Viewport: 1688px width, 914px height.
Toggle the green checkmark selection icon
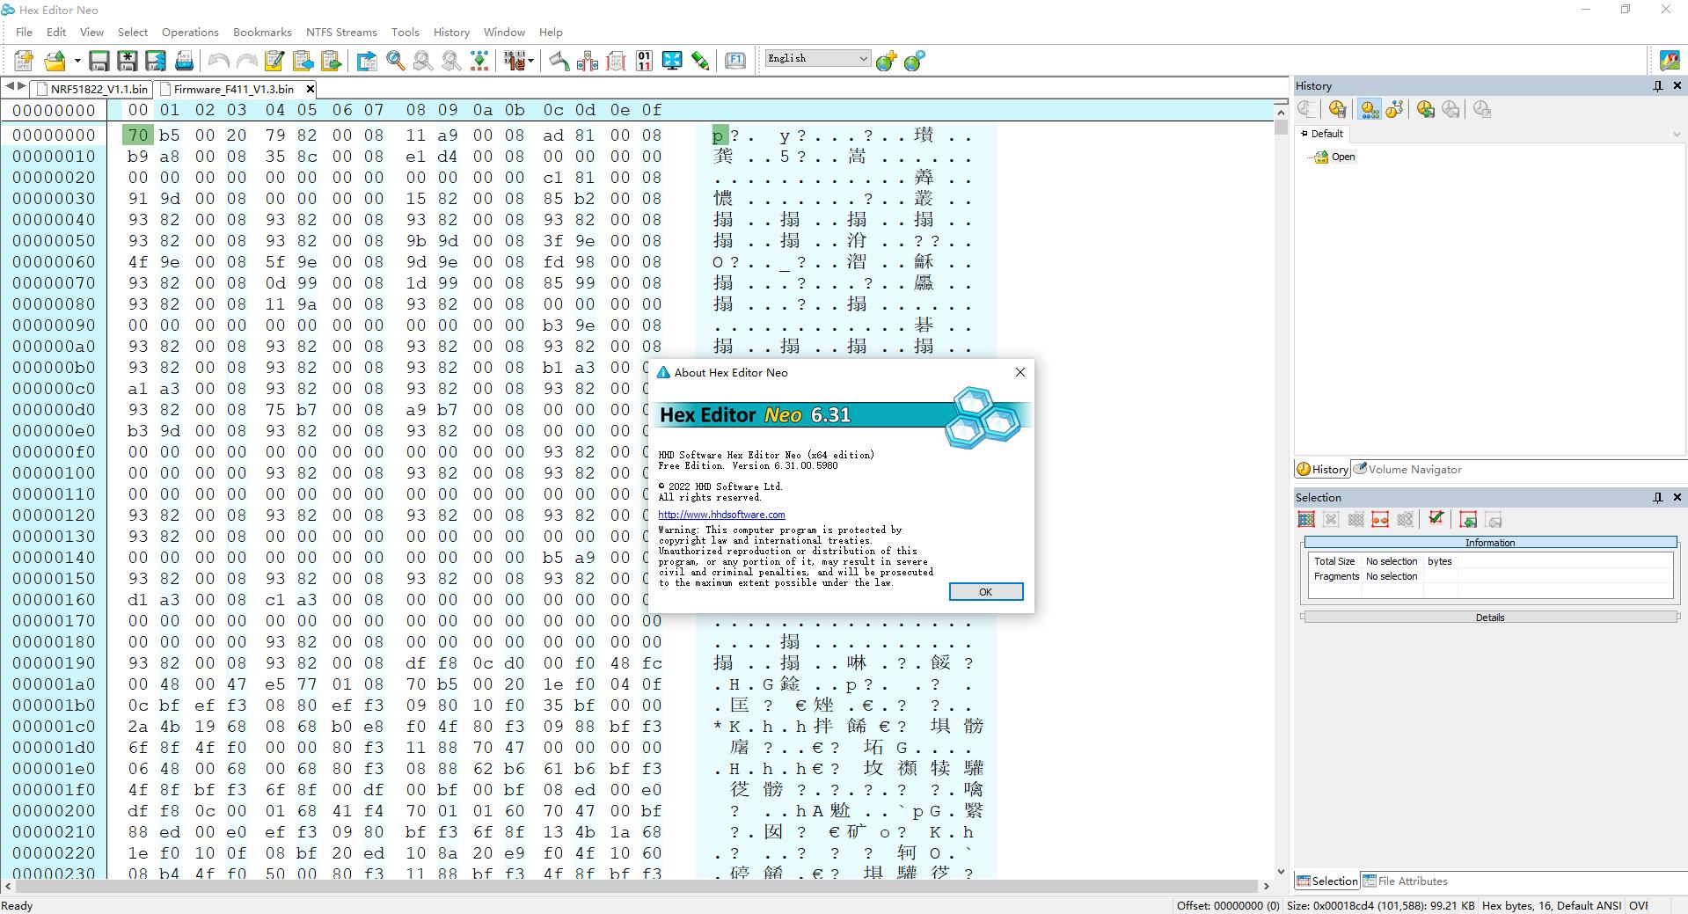pos(1436,519)
